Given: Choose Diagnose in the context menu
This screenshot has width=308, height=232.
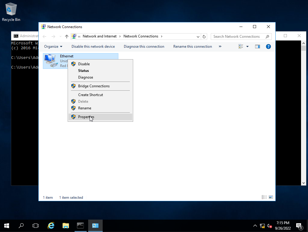Looking at the screenshot, I should pyautogui.click(x=100, y=77).
